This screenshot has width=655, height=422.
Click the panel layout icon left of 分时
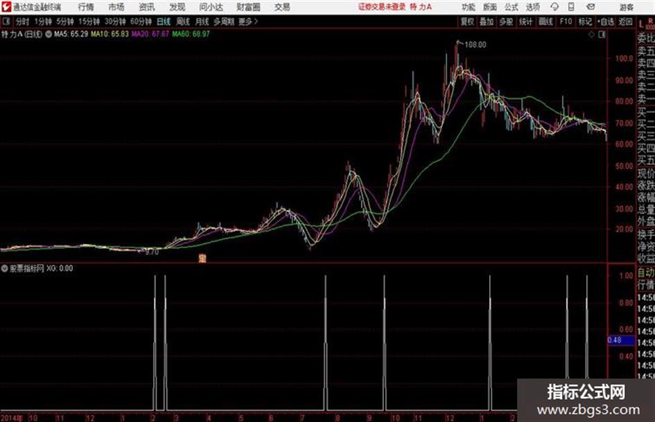pos(6,21)
